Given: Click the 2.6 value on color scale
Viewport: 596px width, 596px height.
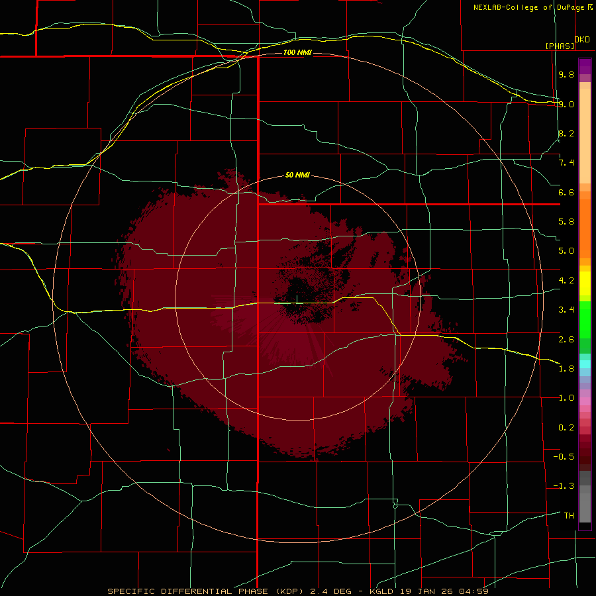Looking at the screenshot, I should click(x=566, y=340).
